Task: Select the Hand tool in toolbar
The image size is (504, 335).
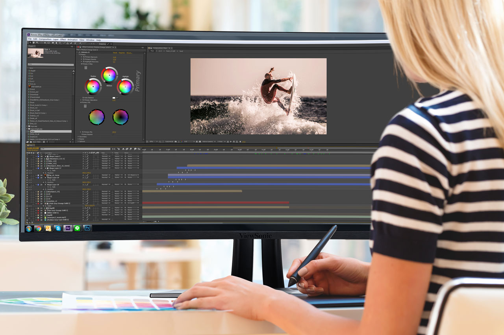Action: coord(34,42)
